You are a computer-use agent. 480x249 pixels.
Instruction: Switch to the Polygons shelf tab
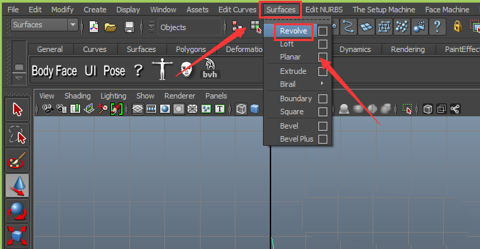191,49
